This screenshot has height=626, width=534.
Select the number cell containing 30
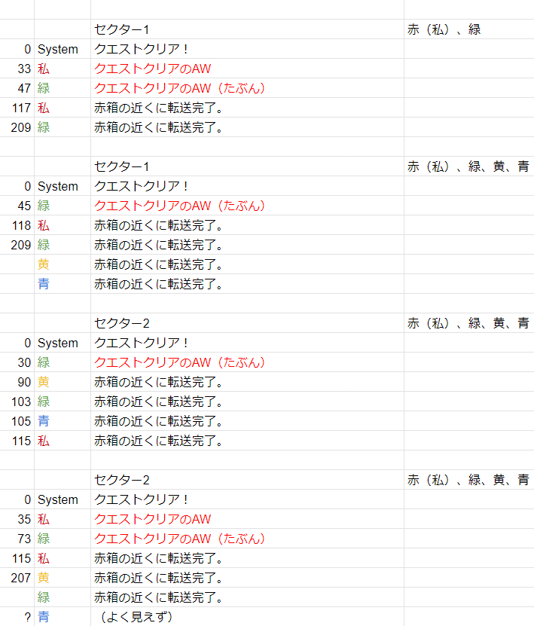click(x=17, y=362)
